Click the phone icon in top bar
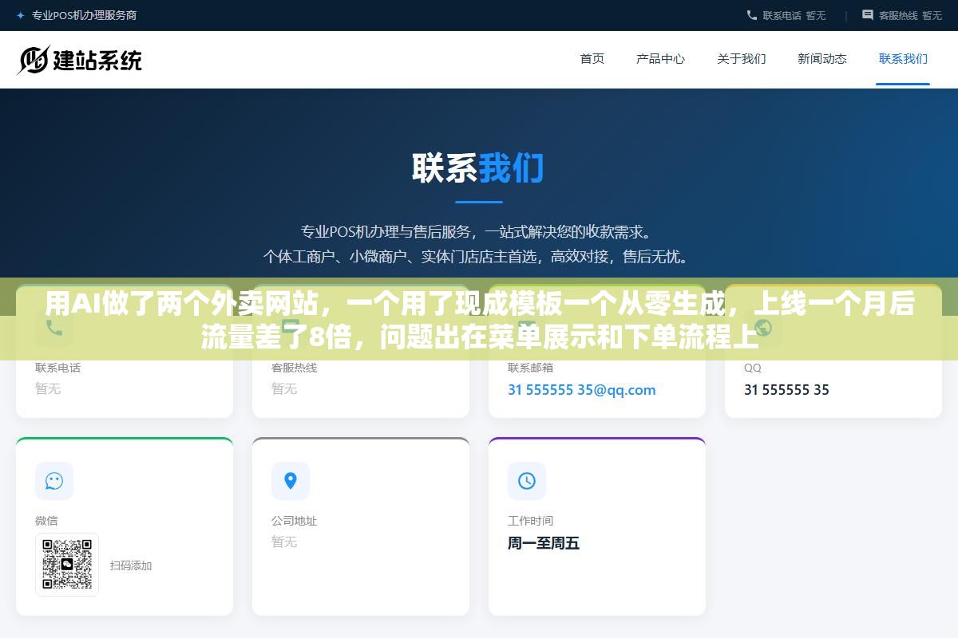The width and height of the screenshot is (958, 638). point(751,15)
